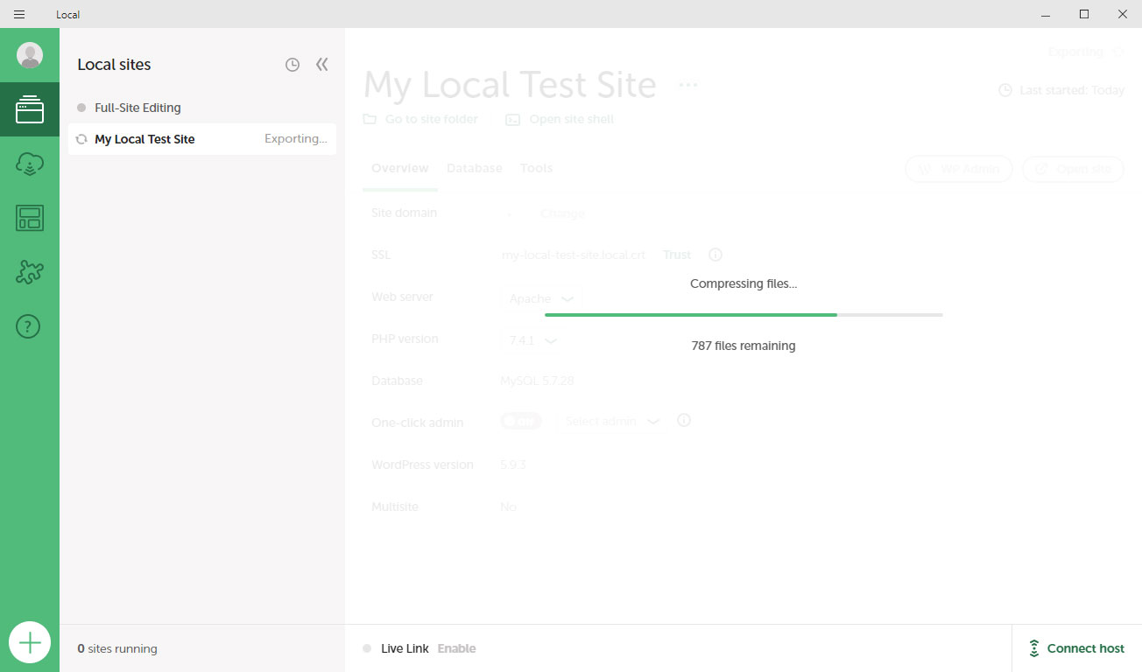Screen dimensions: 1142x672
Task: Open the Cloud Backups sidebar icon
Action: click(x=30, y=164)
